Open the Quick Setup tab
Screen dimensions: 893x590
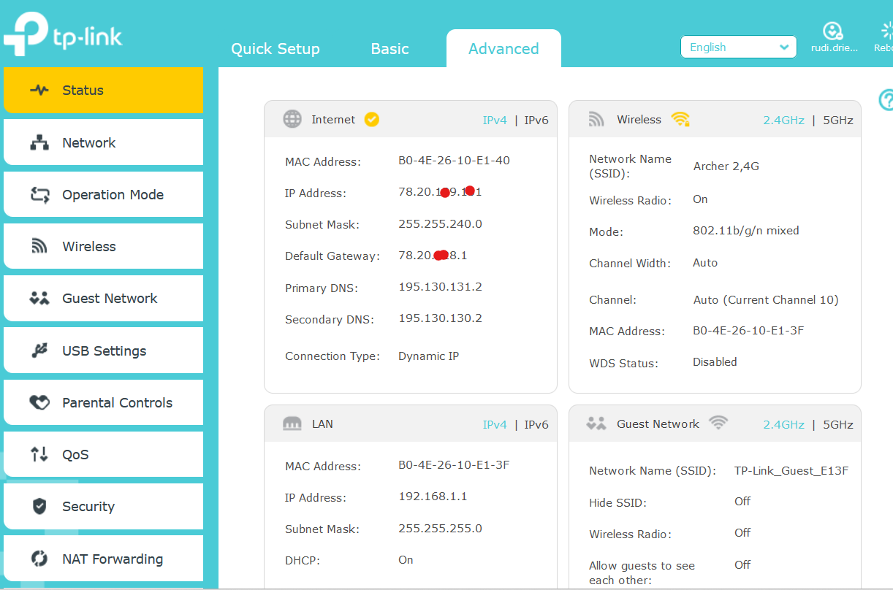coord(275,49)
